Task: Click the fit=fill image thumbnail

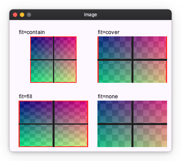Action: [x=53, y=124]
